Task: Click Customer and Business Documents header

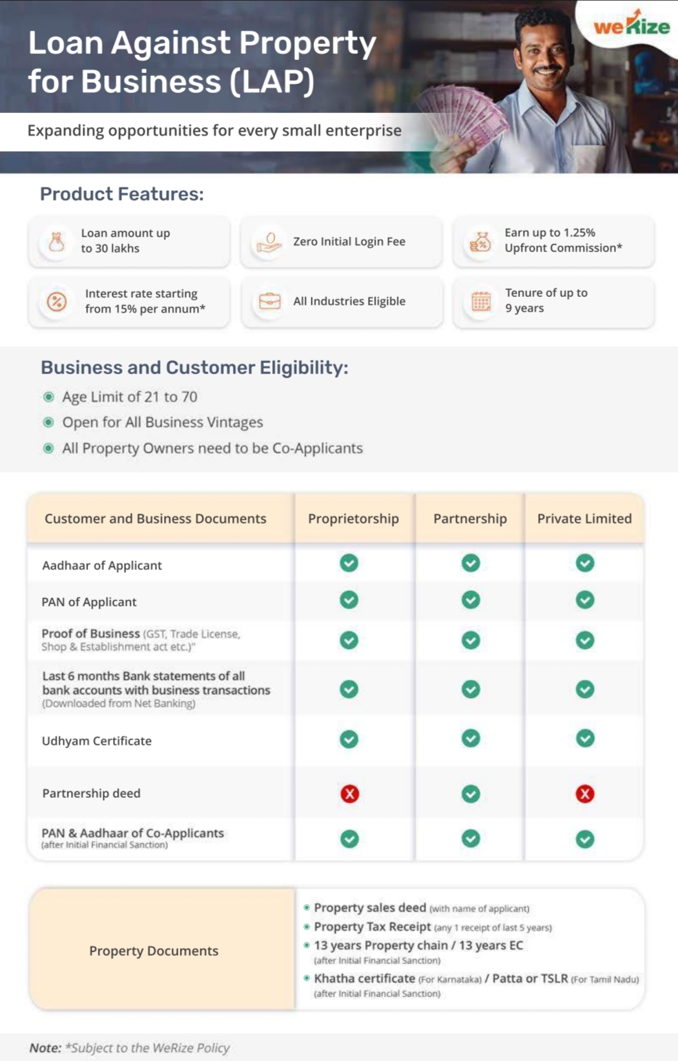Action: click(155, 519)
